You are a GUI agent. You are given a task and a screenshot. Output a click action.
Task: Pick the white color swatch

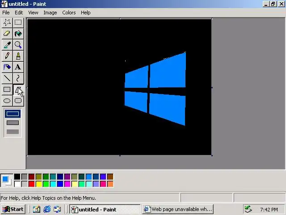(x=17, y=184)
